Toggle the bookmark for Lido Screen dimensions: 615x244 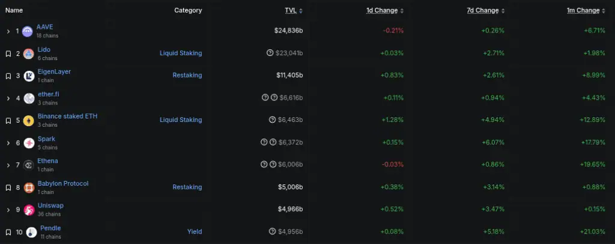point(8,53)
